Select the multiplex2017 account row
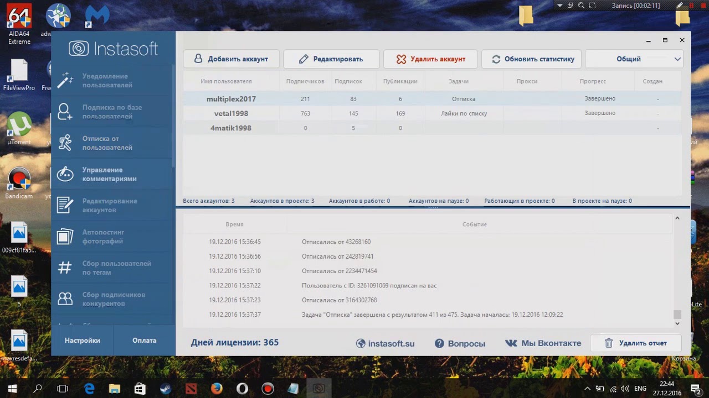The image size is (709, 398). 432,98
